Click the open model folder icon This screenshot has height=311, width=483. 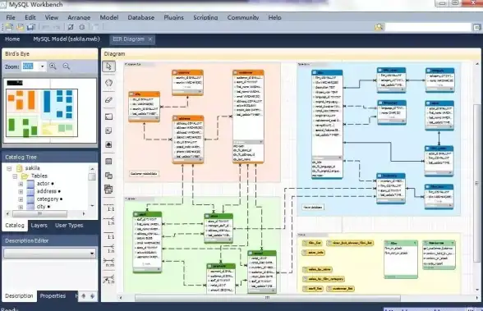(21, 27)
